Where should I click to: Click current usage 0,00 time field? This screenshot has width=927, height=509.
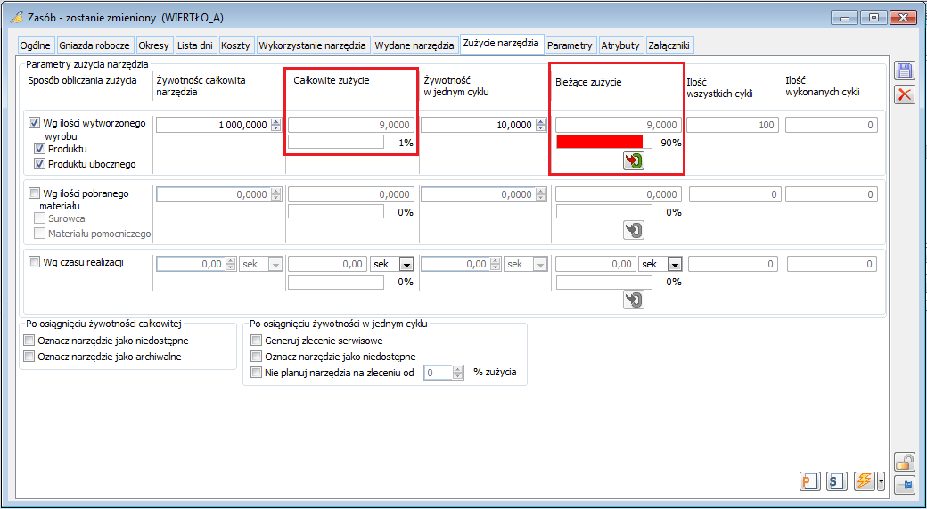tap(596, 264)
